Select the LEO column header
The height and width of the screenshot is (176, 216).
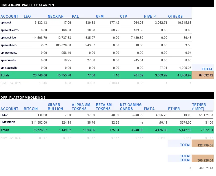27,16
